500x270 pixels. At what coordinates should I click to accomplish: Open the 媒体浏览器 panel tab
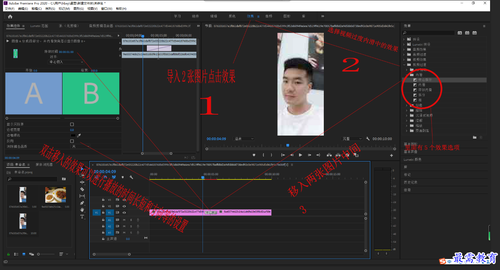tap(44, 165)
